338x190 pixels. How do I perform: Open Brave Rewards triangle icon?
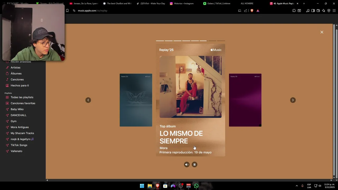pyautogui.click(x=258, y=11)
